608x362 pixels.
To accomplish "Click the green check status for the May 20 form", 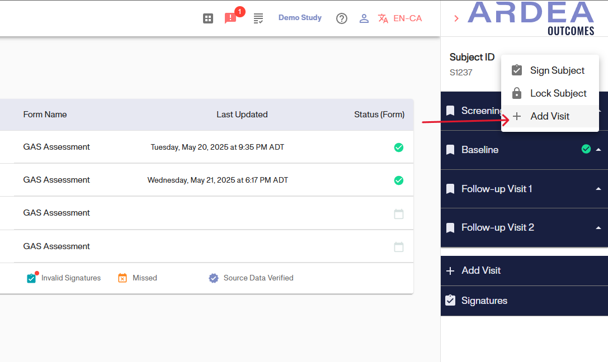I will [399, 147].
